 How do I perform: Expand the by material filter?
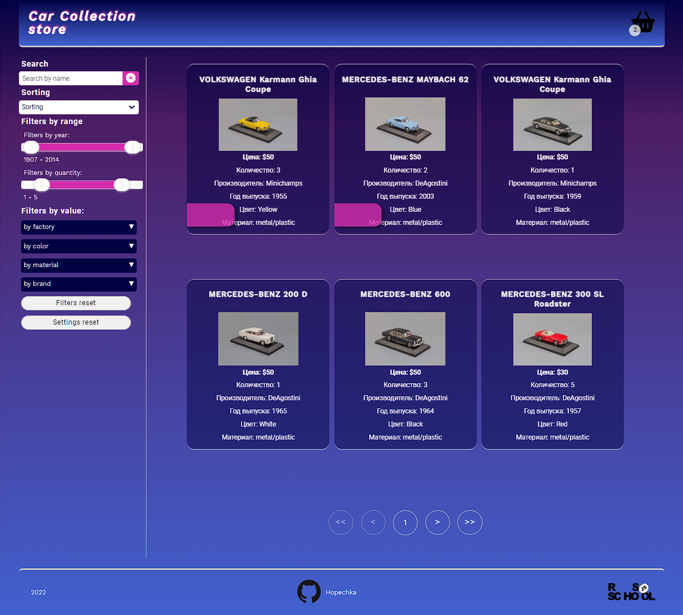tap(79, 265)
